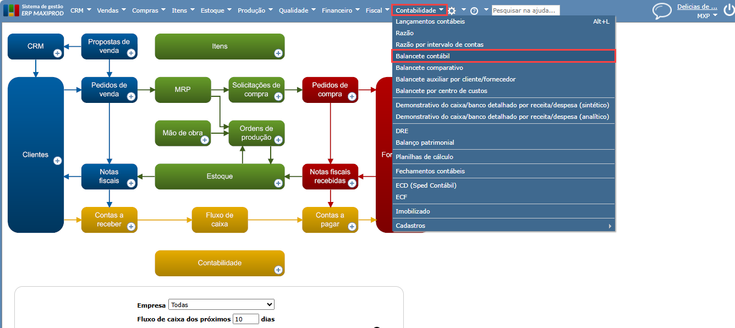The image size is (735, 328).
Task: Click the power logout icon
Action: pyautogui.click(x=727, y=10)
